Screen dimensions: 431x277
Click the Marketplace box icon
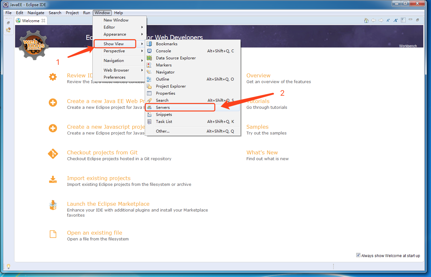click(53, 205)
